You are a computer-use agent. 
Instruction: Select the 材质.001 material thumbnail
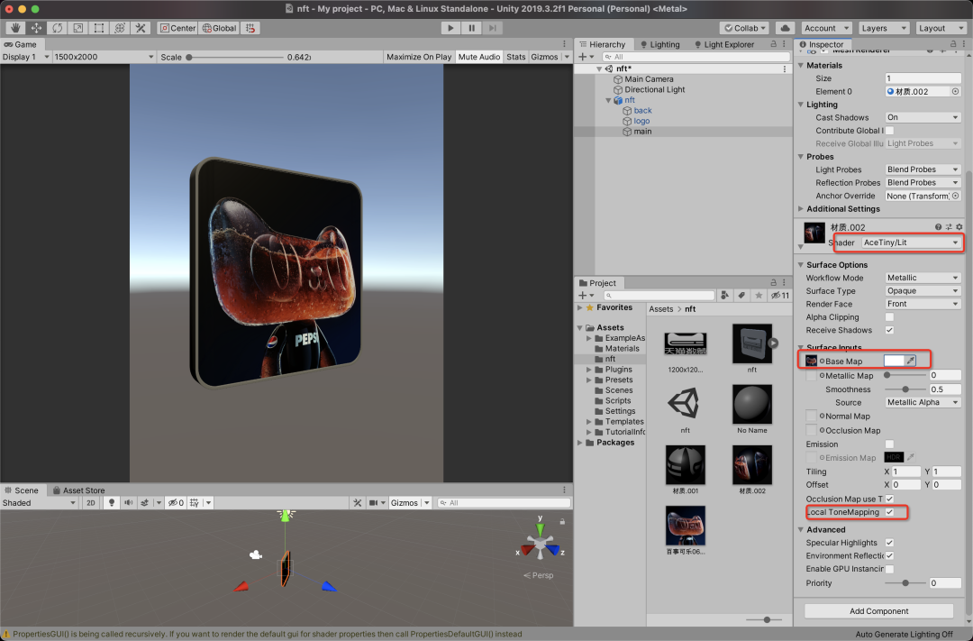pos(685,464)
